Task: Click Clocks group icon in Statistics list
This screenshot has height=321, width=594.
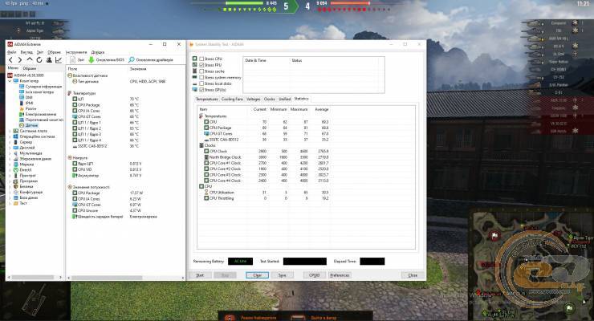Action: [201, 145]
